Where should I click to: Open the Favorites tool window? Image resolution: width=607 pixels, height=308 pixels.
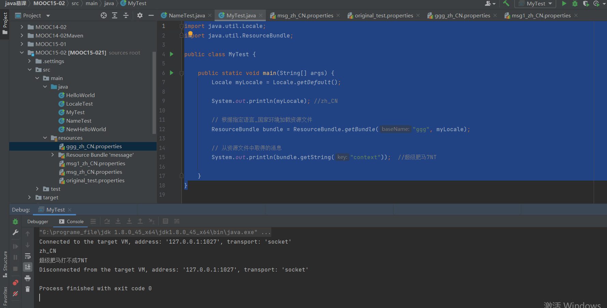click(5, 296)
